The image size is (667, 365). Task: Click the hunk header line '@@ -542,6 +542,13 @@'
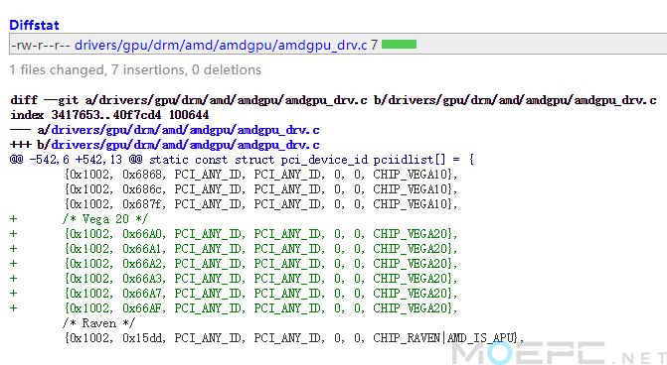click(242, 160)
